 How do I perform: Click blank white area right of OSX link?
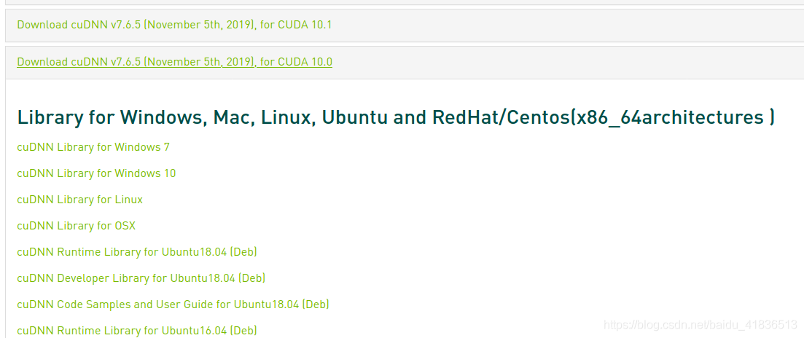point(437,226)
